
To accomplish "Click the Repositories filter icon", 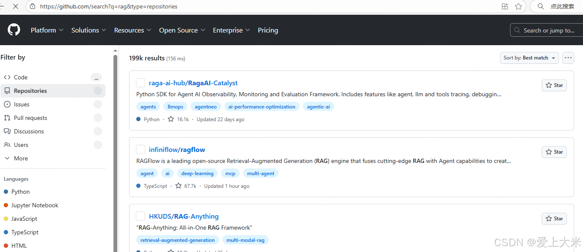I will (x=7, y=91).
